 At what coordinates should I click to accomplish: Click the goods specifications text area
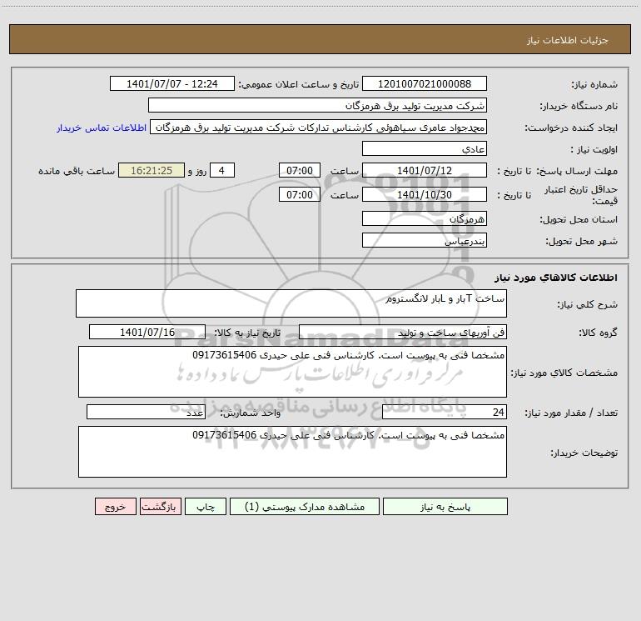(x=292, y=372)
